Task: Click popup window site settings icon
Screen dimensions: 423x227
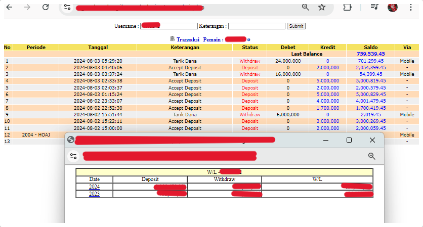Action: point(74,156)
